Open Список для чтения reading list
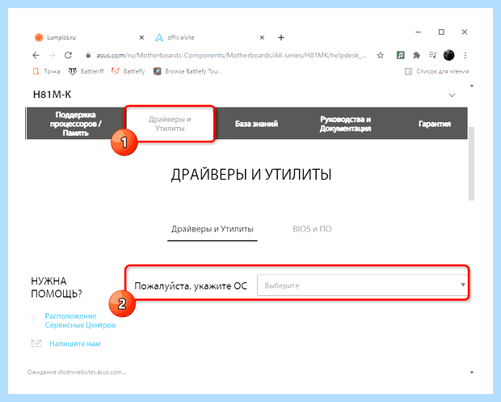The width and height of the screenshot is (501, 402). (x=437, y=71)
